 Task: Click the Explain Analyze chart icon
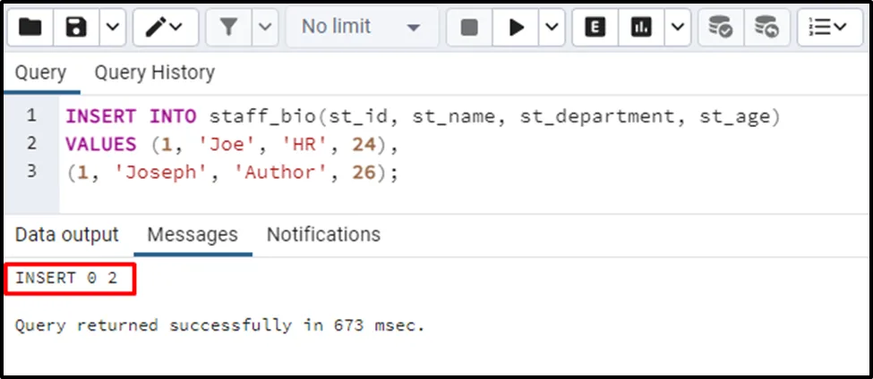[x=641, y=28]
